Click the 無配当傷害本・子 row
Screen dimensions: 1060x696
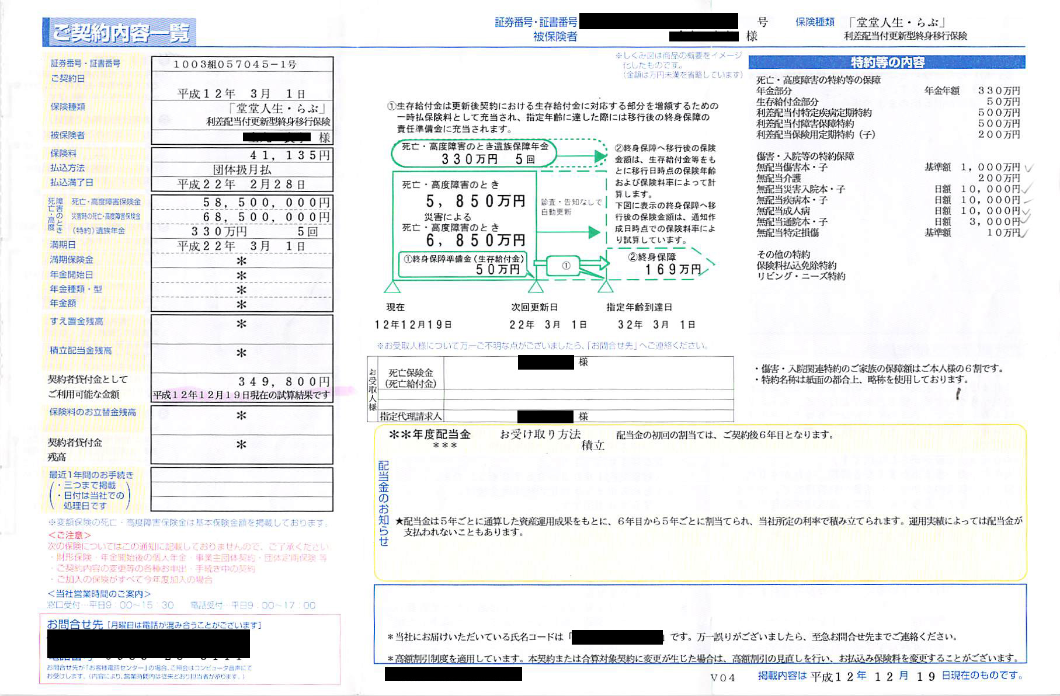pos(888,167)
